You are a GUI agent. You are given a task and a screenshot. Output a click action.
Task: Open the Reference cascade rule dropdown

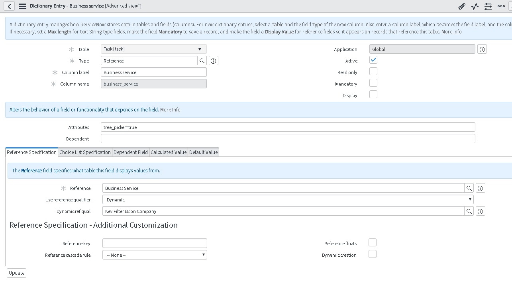[x=203, y=255]
